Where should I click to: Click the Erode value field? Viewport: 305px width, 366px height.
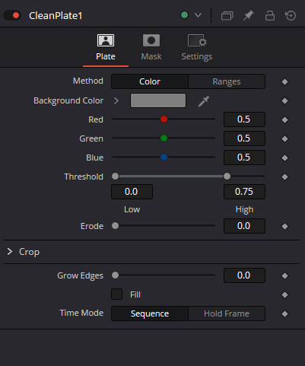tap(244, 226)
